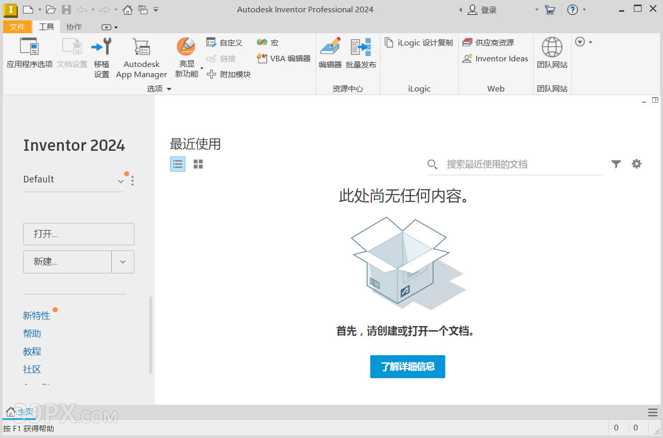
Task: Switch recent documents to grid view
Action: (198, 164)
